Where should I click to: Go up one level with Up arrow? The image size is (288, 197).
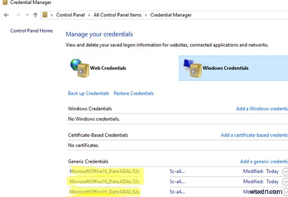point(35,15)
